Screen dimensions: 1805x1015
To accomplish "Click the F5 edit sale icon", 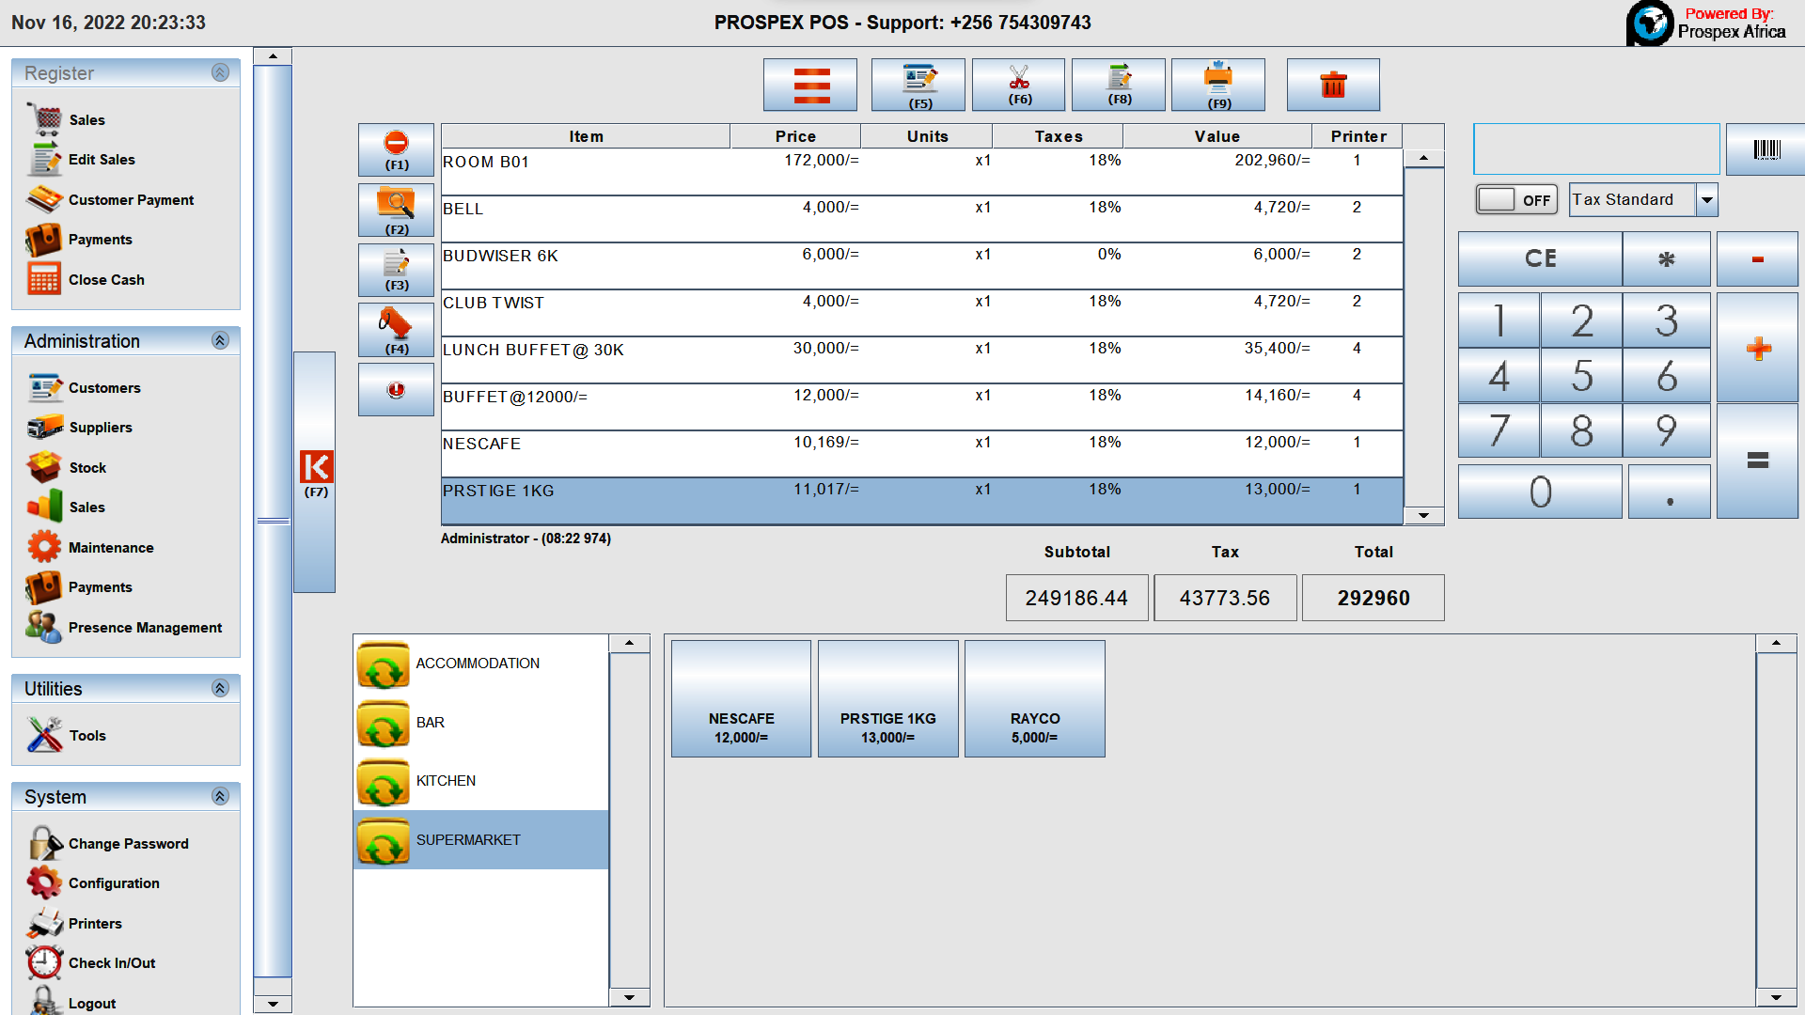I will pyautogui.click(x=918, y=85).
